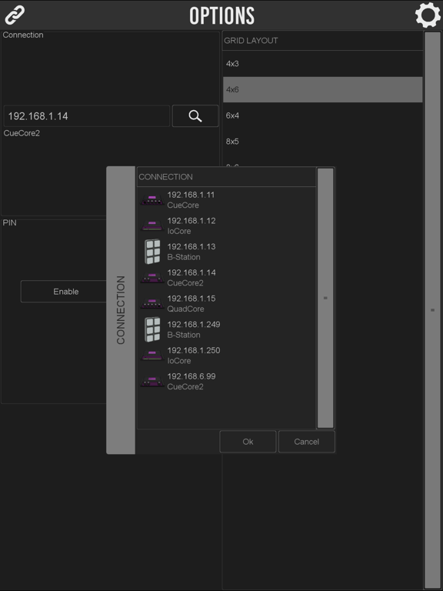Click CueCore2 device icon for 192.168.6.99
Screen dimensions: 443x591
(x=152, y=382)
